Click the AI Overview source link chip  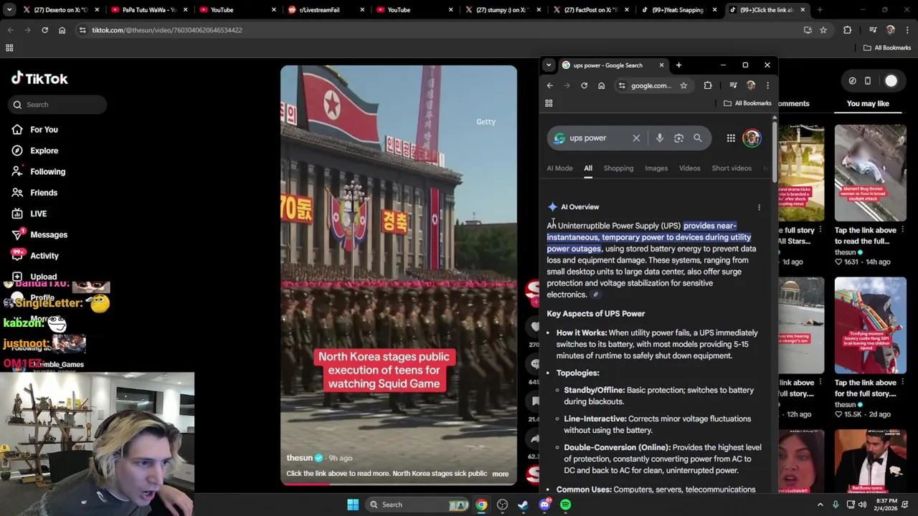coord(595,295)
